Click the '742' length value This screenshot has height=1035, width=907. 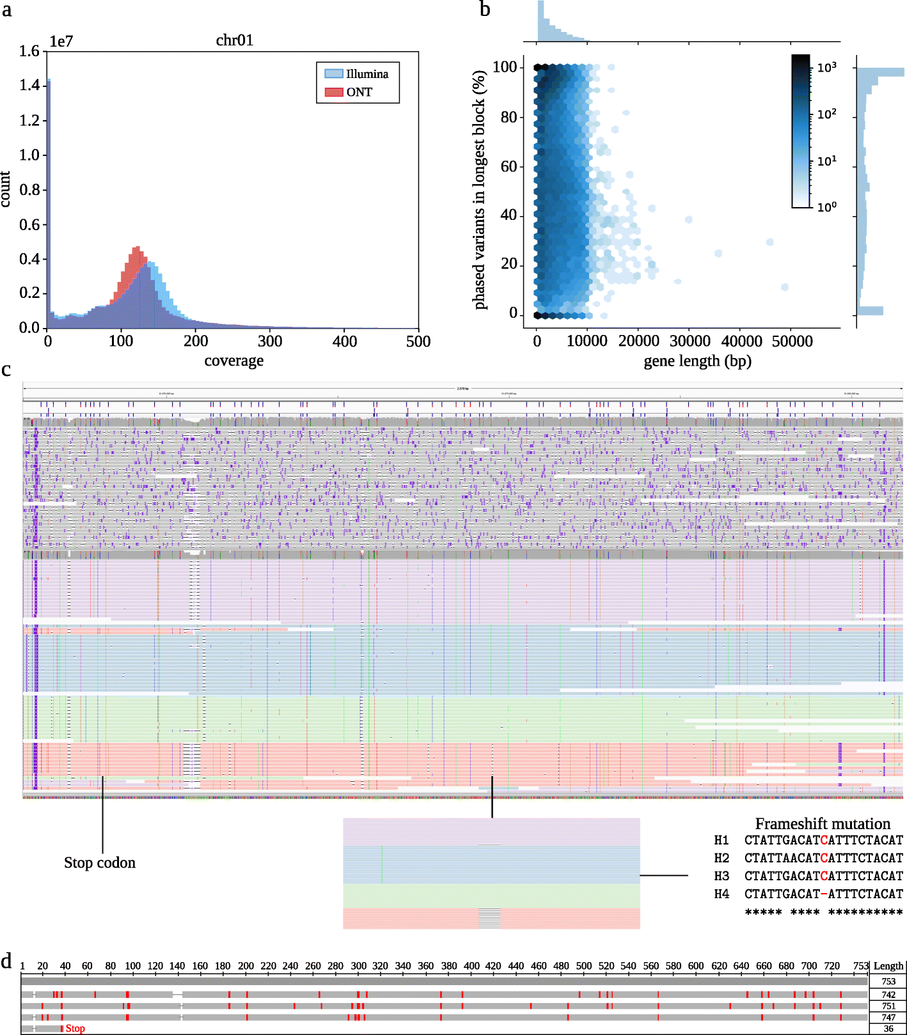point(888,995)
